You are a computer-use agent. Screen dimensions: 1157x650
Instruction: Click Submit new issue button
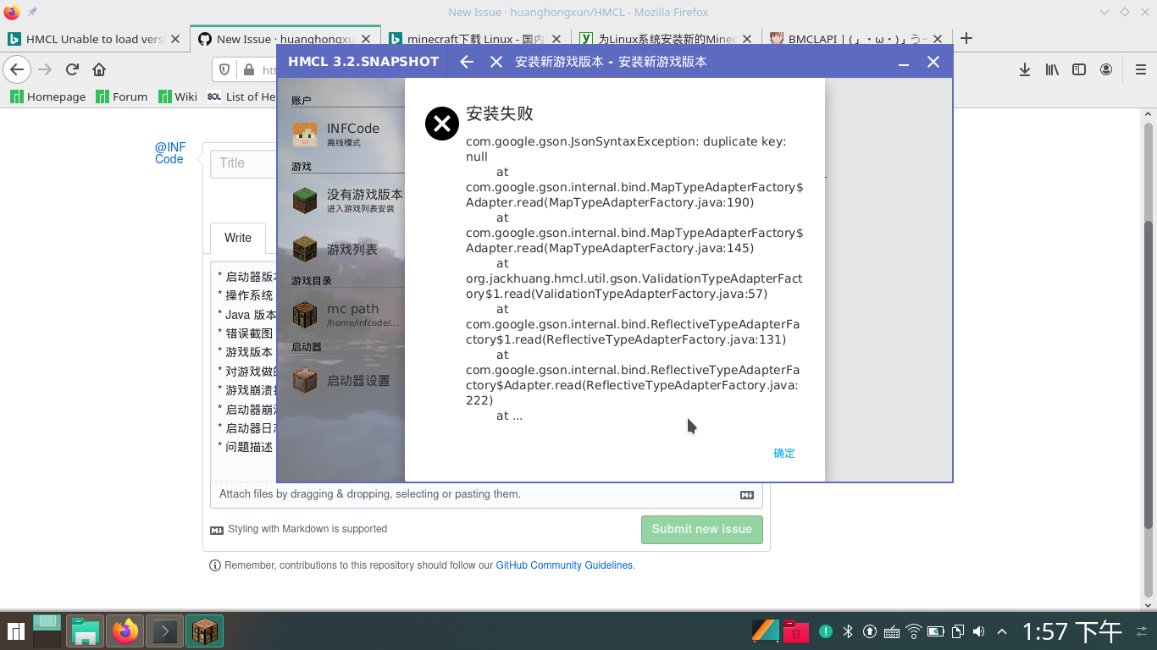pyautogui.click(x=702, y=529)
